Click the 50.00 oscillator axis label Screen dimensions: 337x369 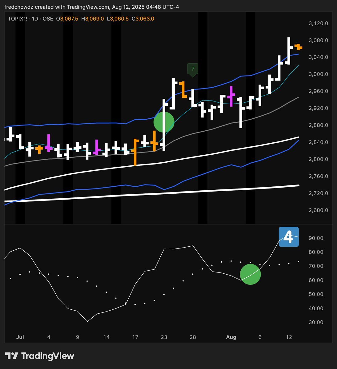316,294
